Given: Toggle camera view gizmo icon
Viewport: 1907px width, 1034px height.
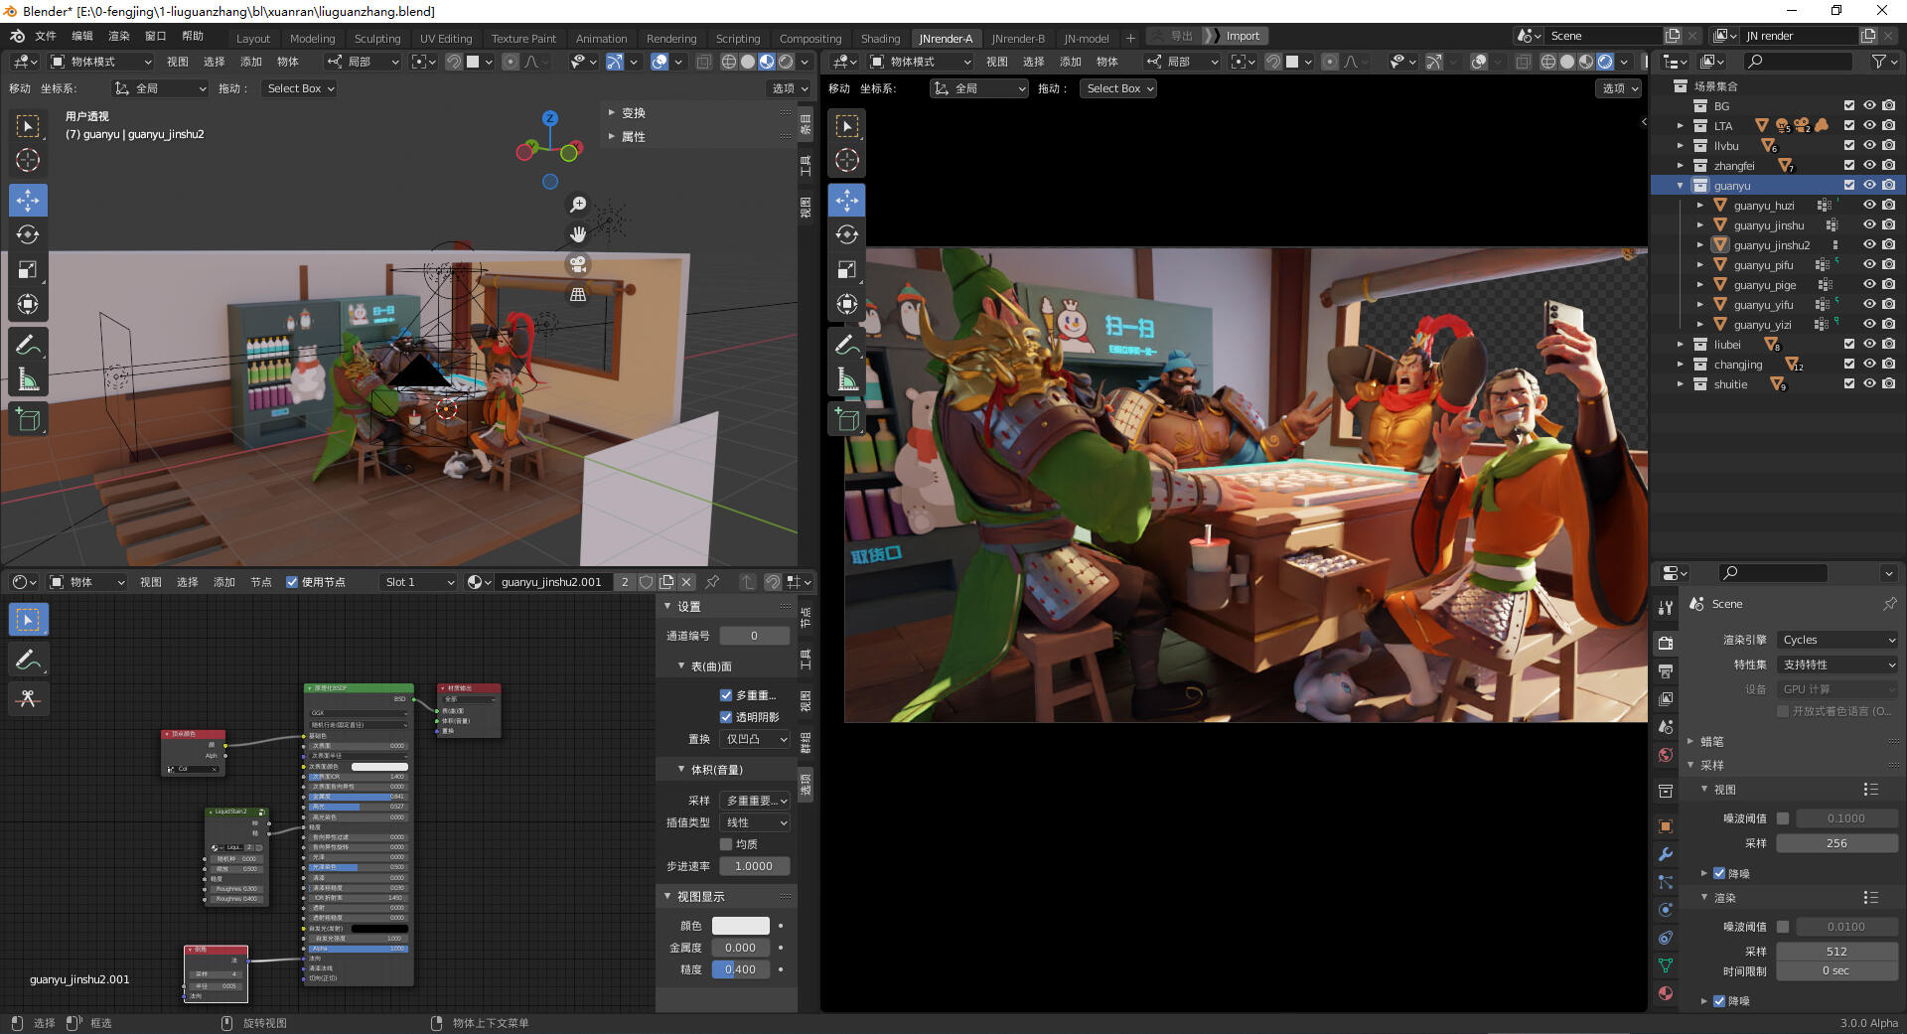Looking at the screenshot, I should tap(578, 264).
